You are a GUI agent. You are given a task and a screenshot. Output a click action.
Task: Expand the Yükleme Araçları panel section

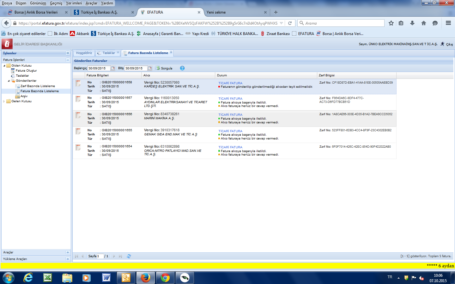click(x=68, y=259)
